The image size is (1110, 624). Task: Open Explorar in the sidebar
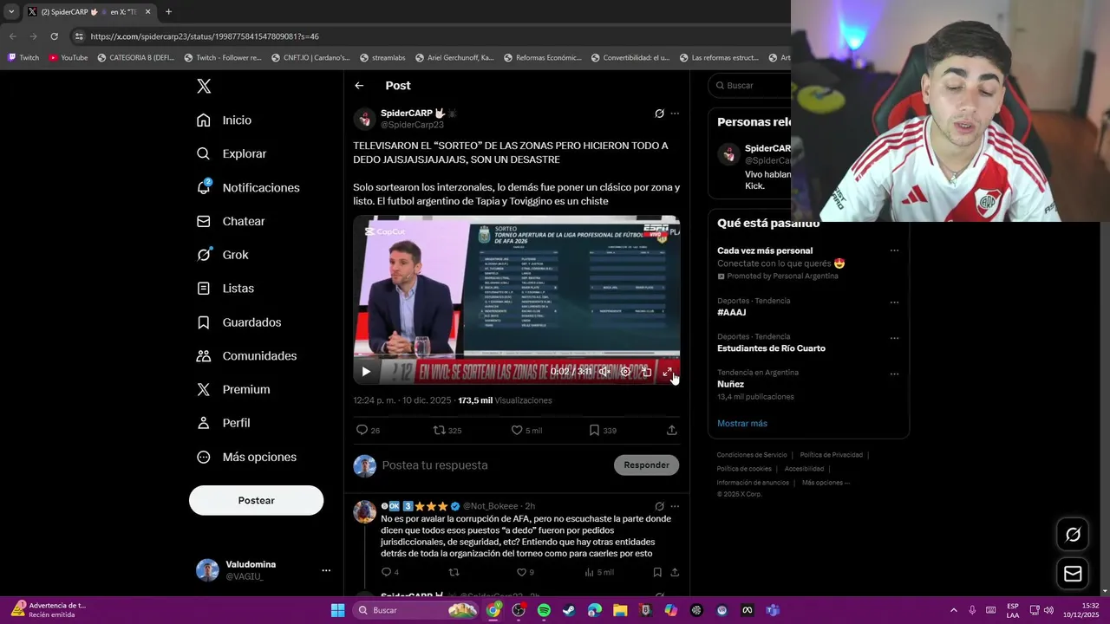pos(232,153)
